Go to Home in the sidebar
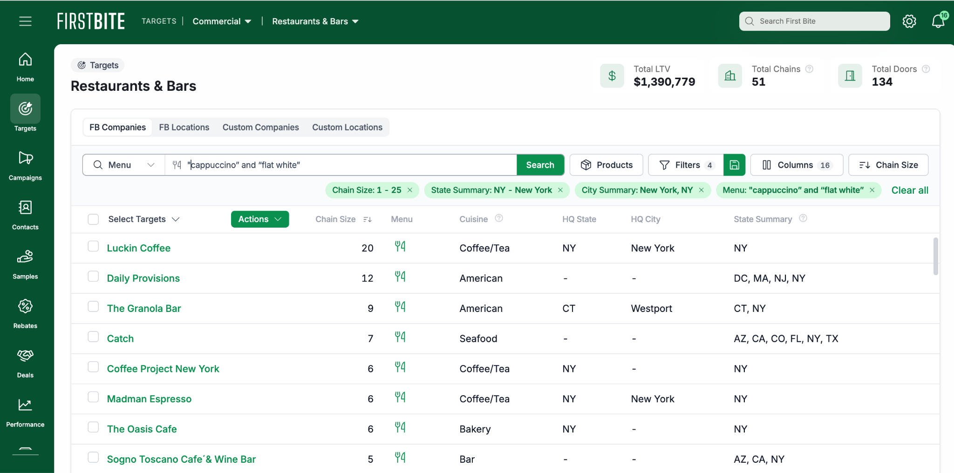Viewport: 954px width, 473px height. click(x=25, y=68)
